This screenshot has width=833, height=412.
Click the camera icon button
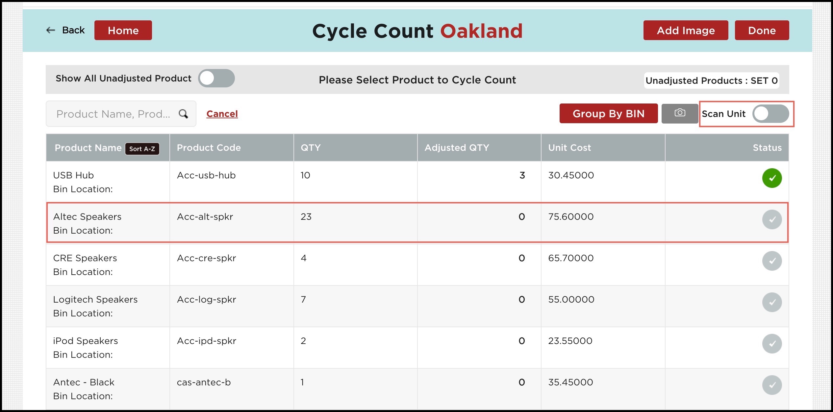[679, 113]
